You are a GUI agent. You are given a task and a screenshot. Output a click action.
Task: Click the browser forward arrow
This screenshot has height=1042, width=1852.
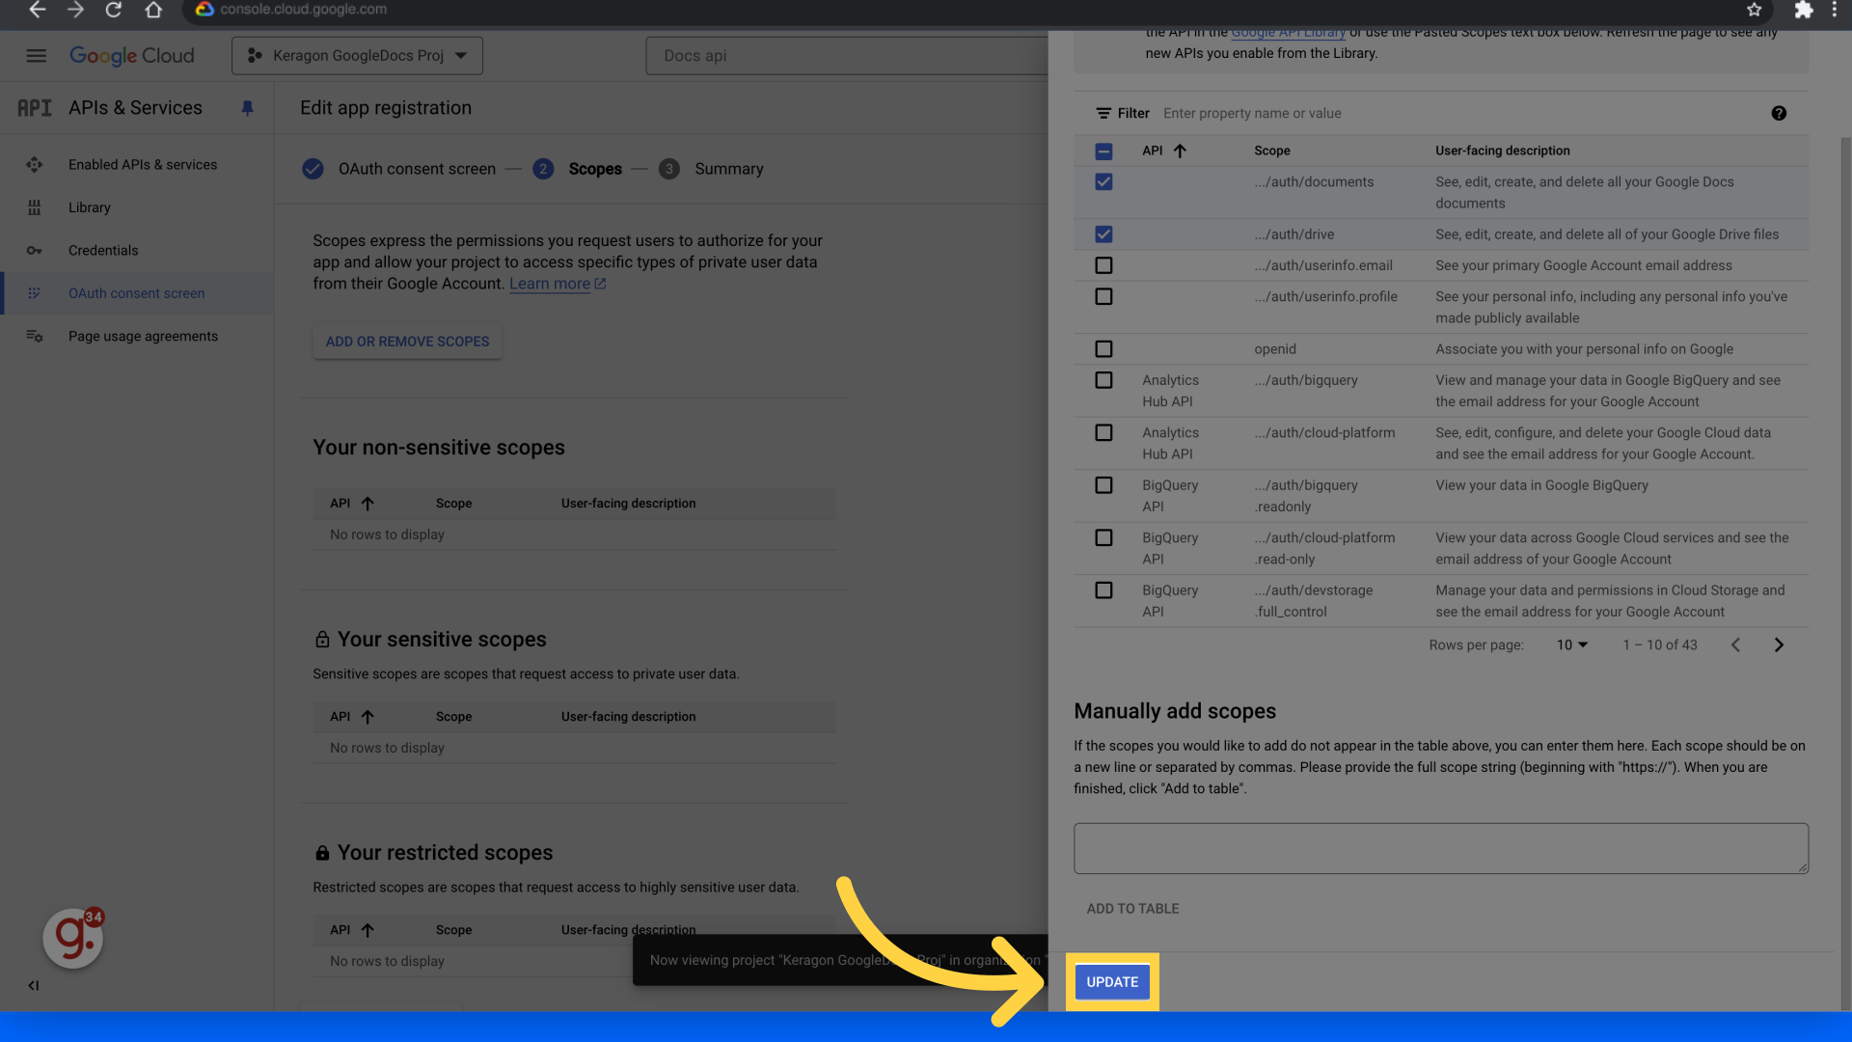(75, 10)
